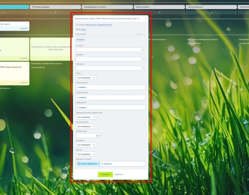Click the three-dots icon next to the deadline date field
This screenshot has width=249, height=195.
(102, 136)
